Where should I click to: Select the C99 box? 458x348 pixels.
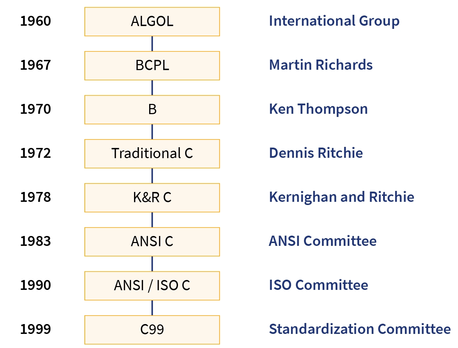[x=152, y=330]
